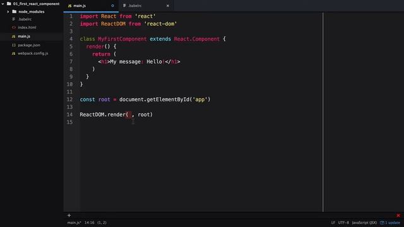
Task: Close the .babelrc tab
Action: [x=168, y=6]
